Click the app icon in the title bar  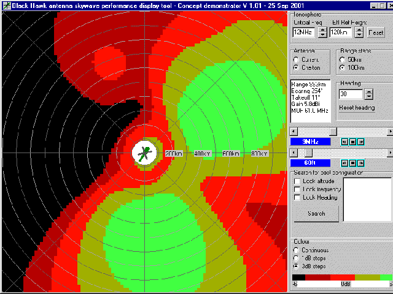point(7,6)
